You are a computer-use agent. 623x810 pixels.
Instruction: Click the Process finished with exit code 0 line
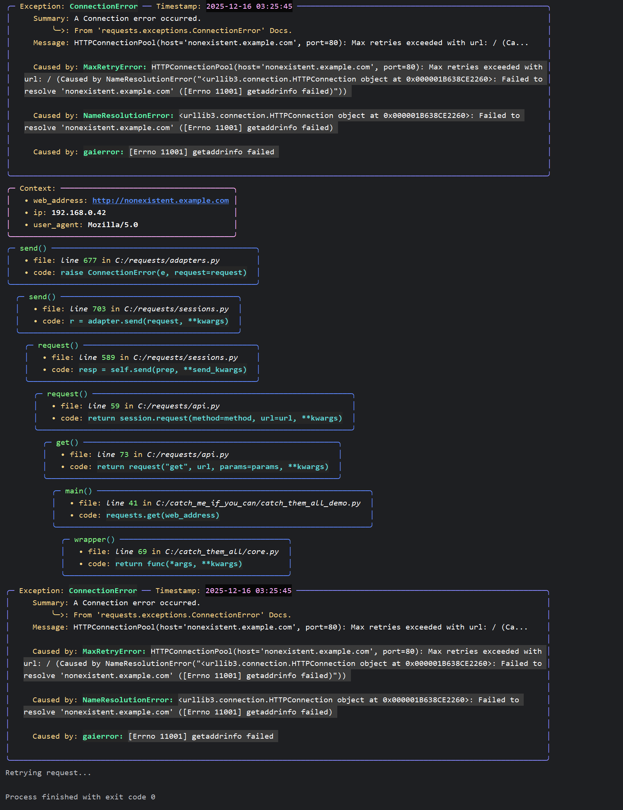pyautogui.click(x=80, y=797)
